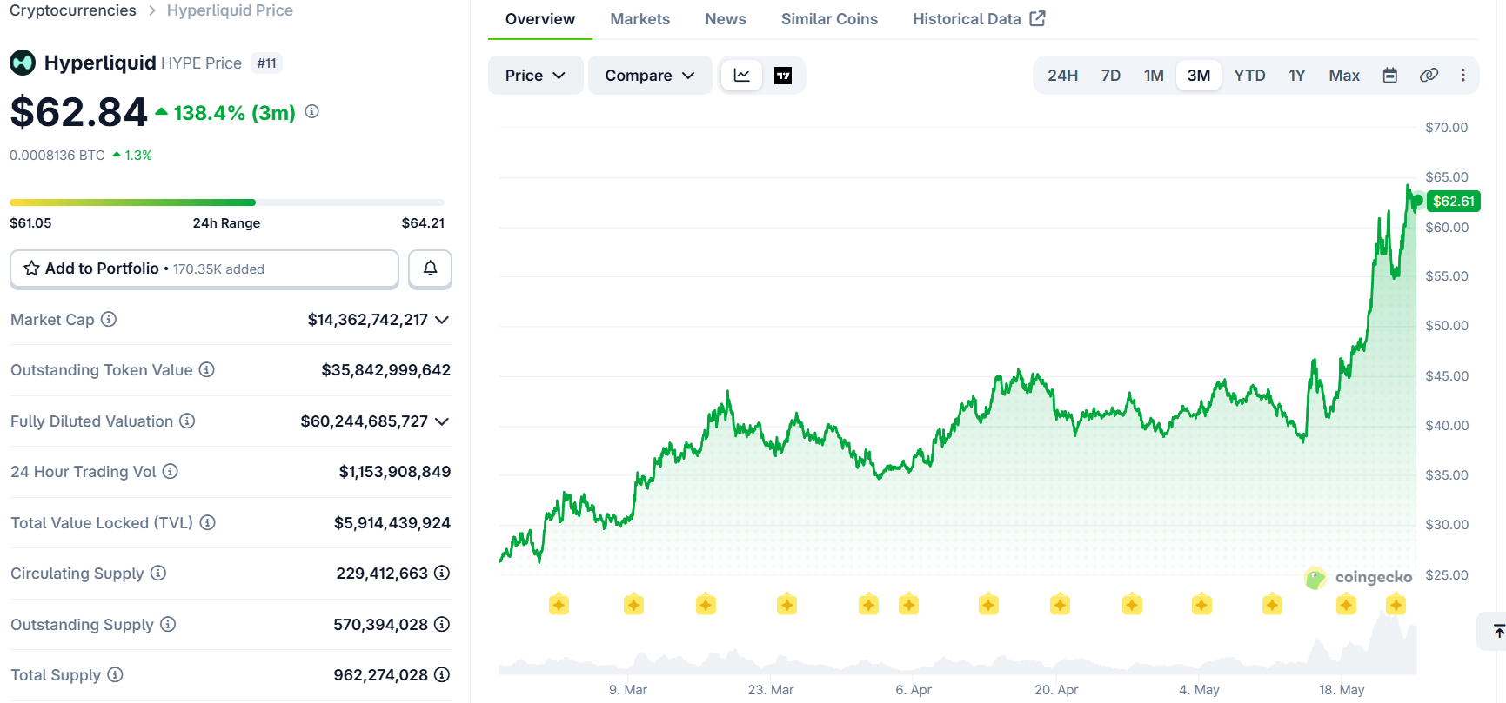Click the $62.61 current price label
This screenshot has height=703, width=1506.
click(x=1454, y=202)
